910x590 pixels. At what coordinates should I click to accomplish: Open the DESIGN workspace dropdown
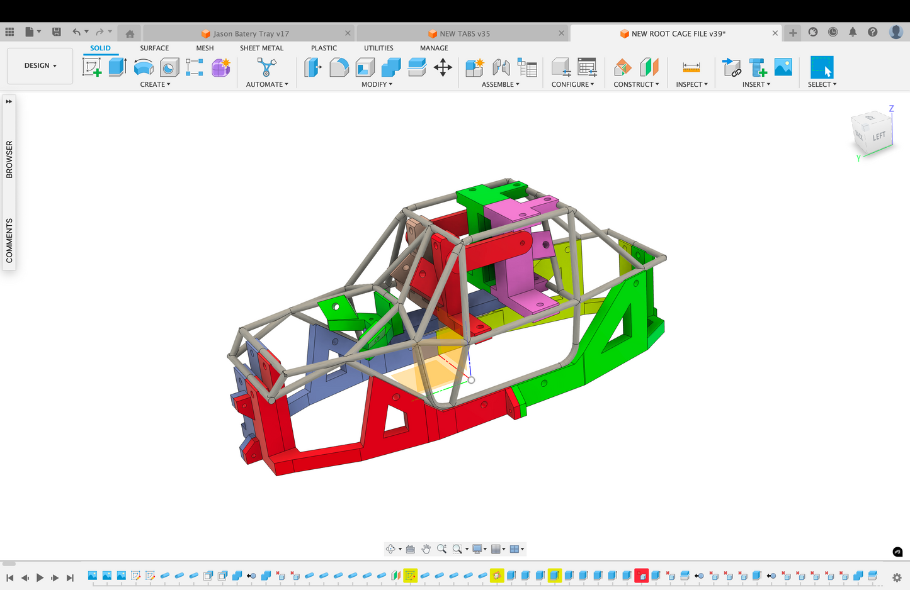click(x=40, y=65)
